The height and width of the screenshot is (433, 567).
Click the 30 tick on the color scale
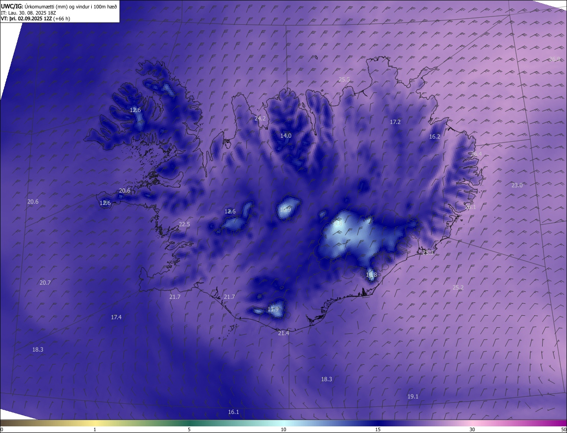472,429
